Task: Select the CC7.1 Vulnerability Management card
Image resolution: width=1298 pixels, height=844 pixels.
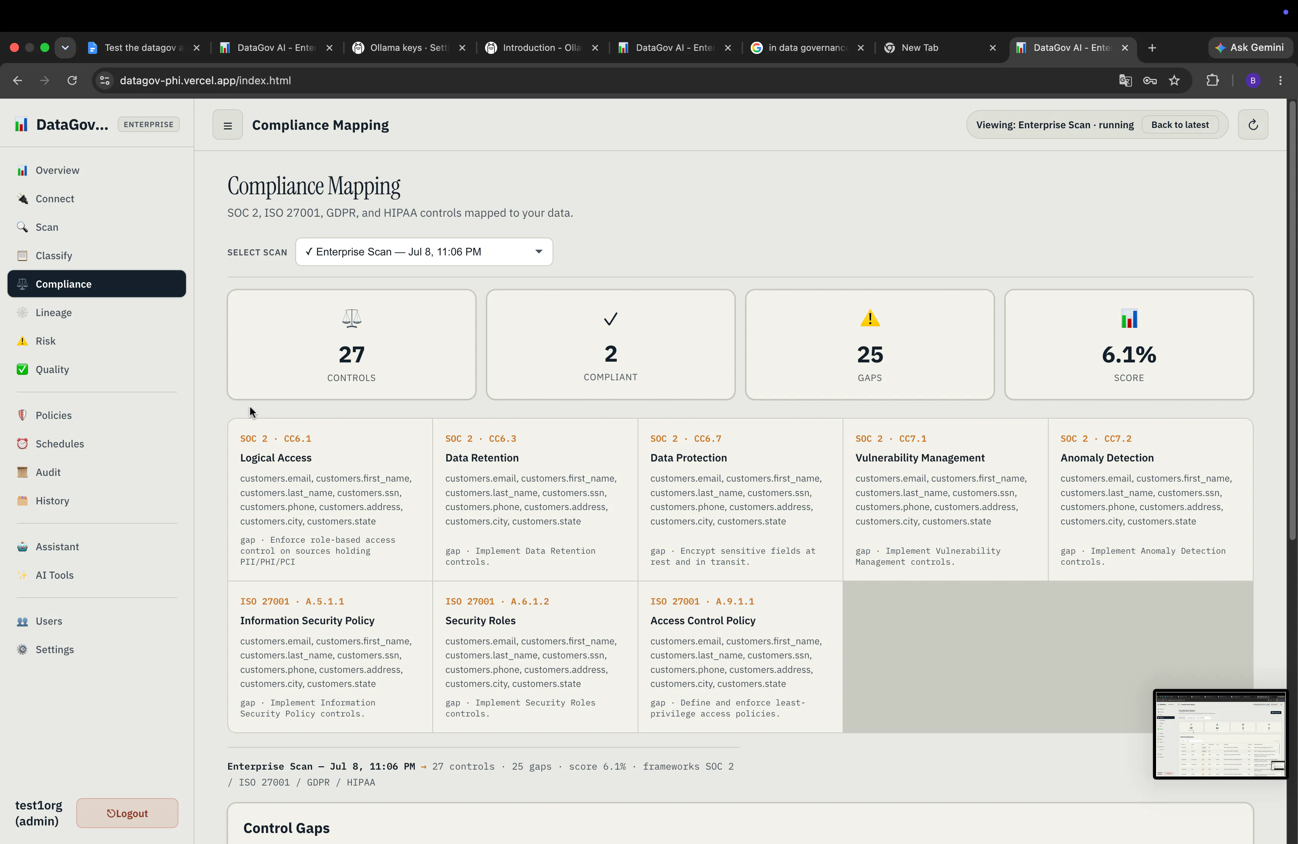Action: (x=945, y=499)
